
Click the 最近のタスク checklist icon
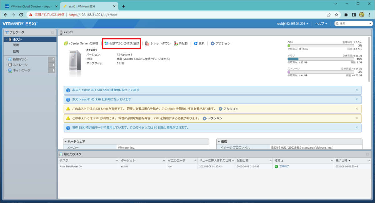point(61,154)
